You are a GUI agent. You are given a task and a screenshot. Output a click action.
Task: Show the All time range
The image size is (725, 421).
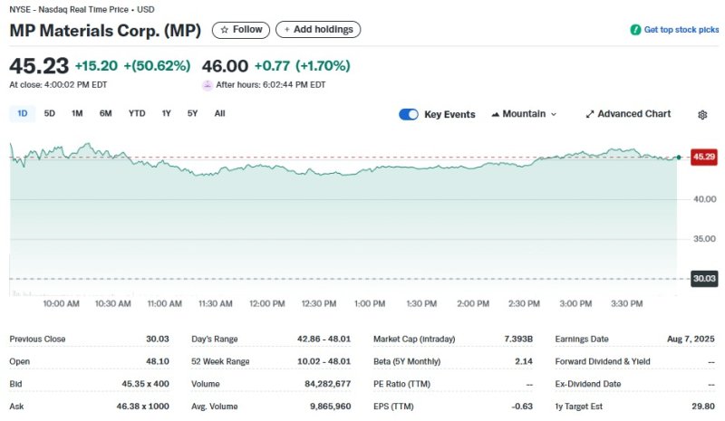pyautogui.click(x=219, y=113)
